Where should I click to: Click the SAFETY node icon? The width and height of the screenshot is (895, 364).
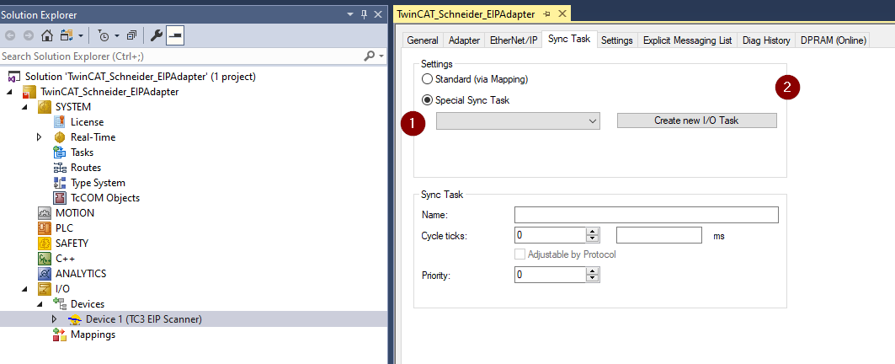45,243
